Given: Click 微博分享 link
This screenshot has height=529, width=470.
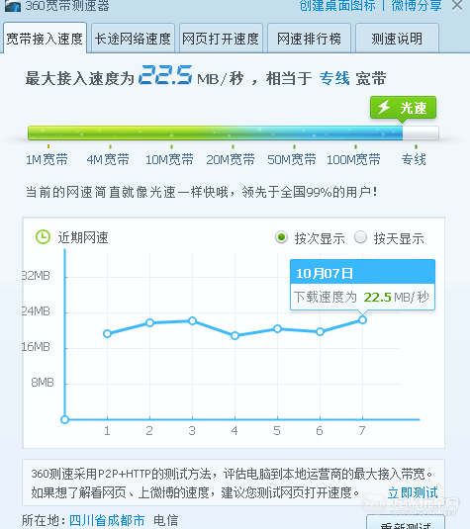Looking at the screenshot, I should (x=417, y=5).
